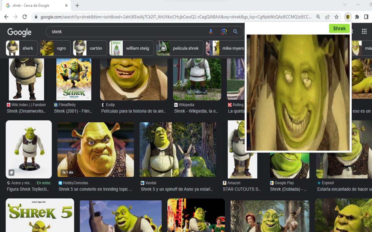Open Shrek (Doblada) Google Play link
The image size is (372, 232).
pos(288,189)
